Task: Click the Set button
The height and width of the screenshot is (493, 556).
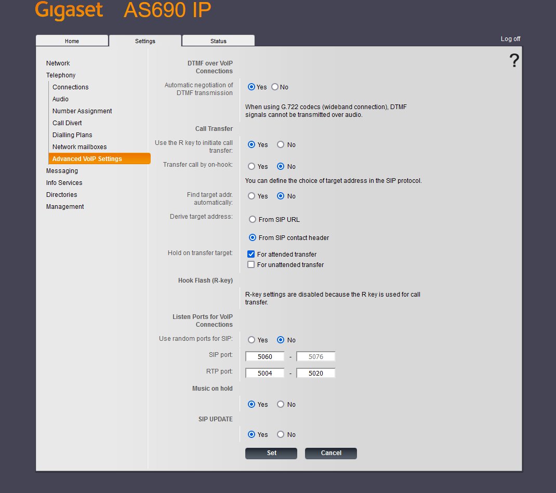Action: click(271, 453)
